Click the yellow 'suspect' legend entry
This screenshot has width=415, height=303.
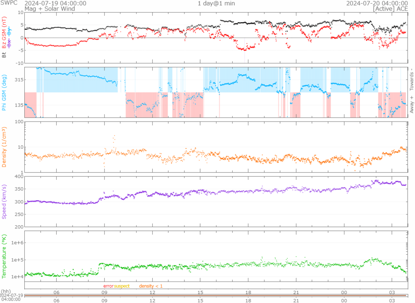point(122,286)
